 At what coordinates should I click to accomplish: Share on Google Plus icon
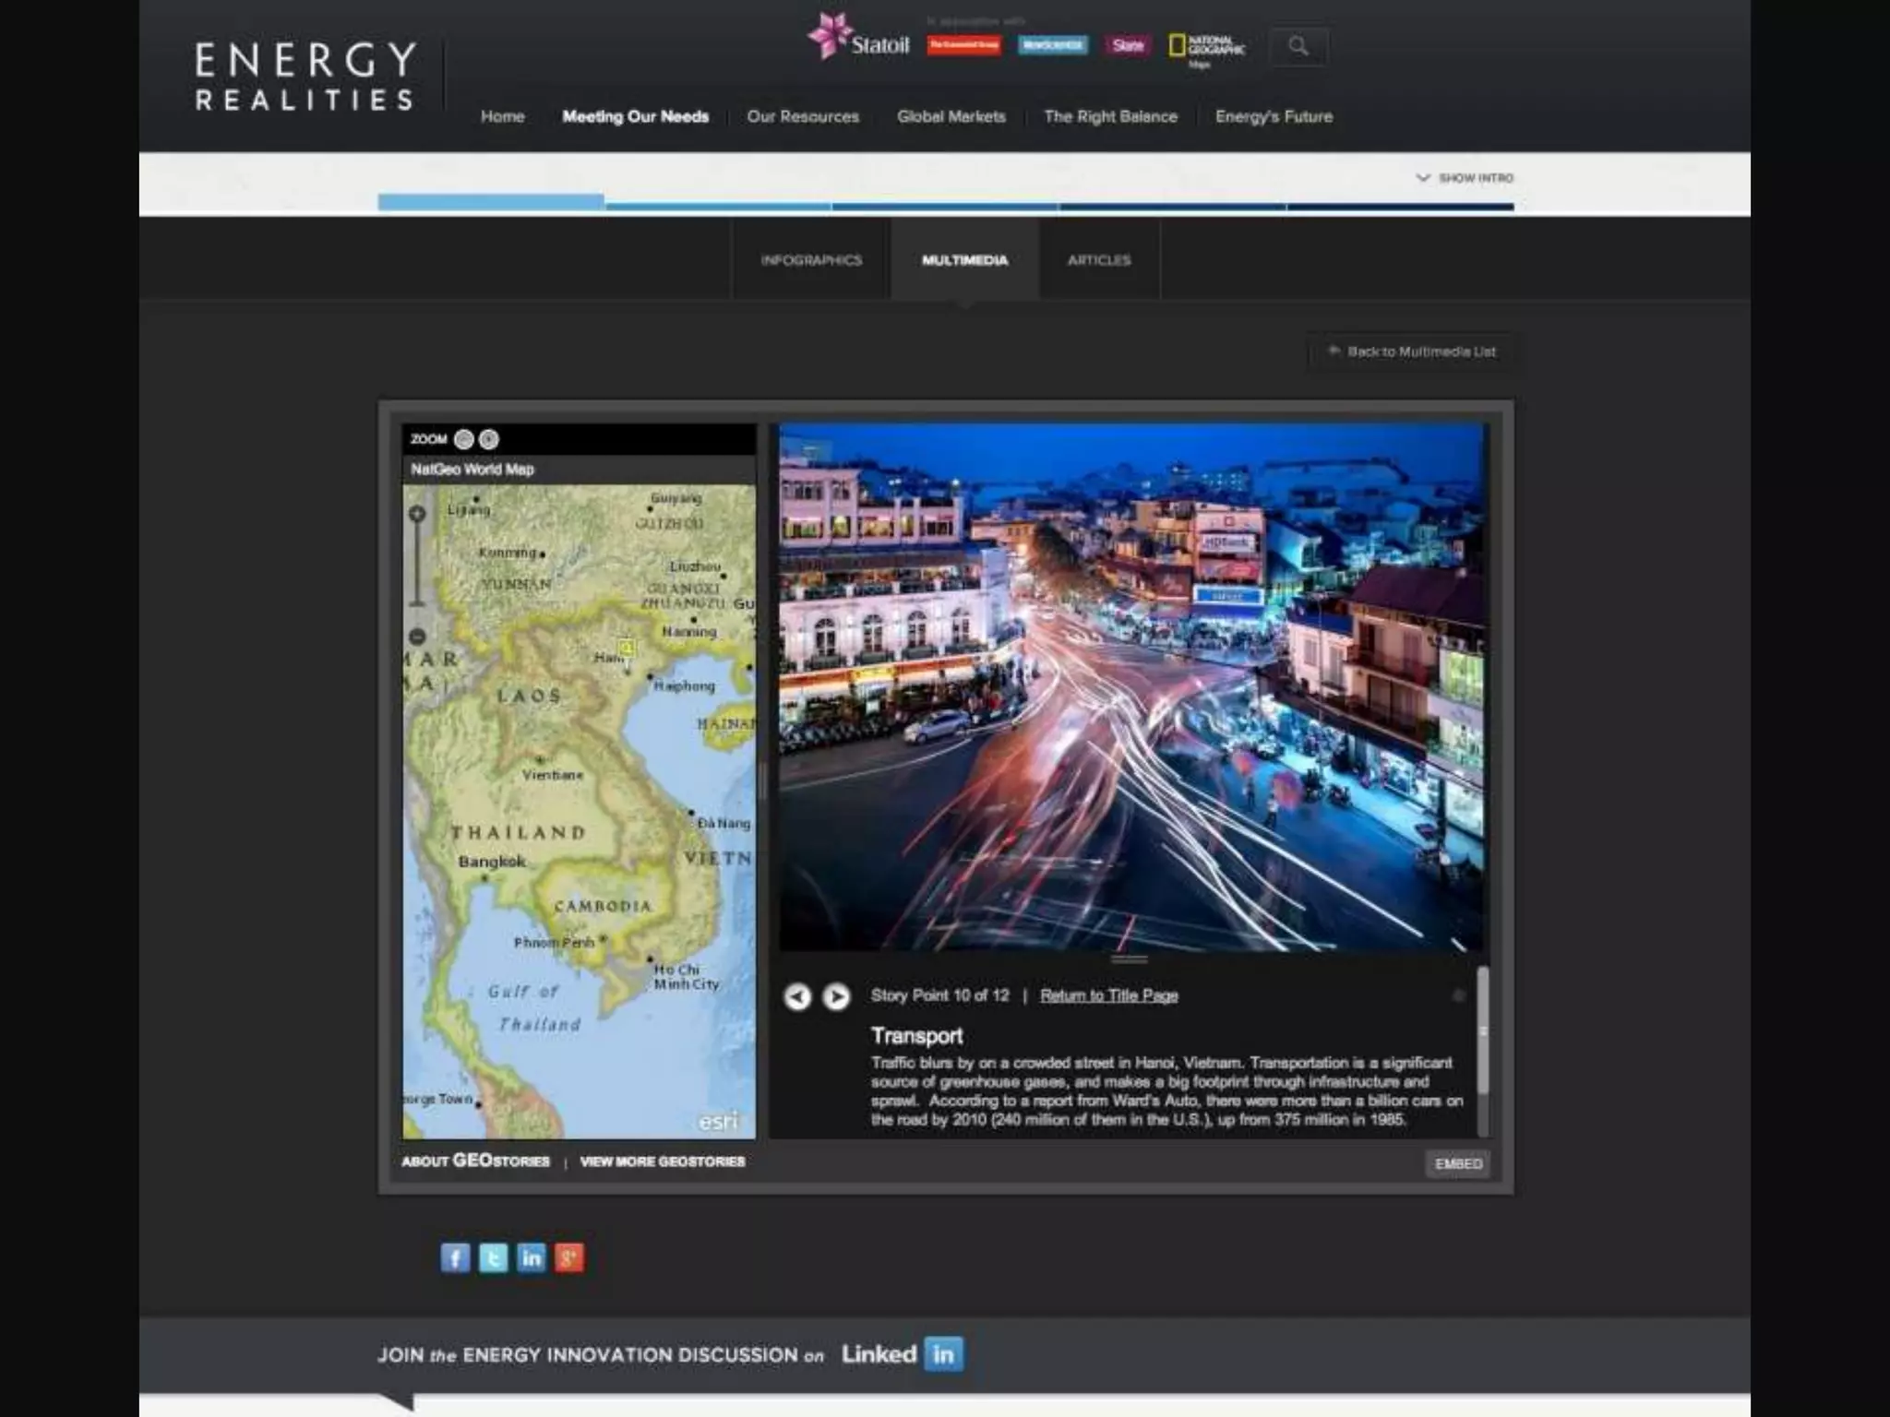coord(569,1257)
